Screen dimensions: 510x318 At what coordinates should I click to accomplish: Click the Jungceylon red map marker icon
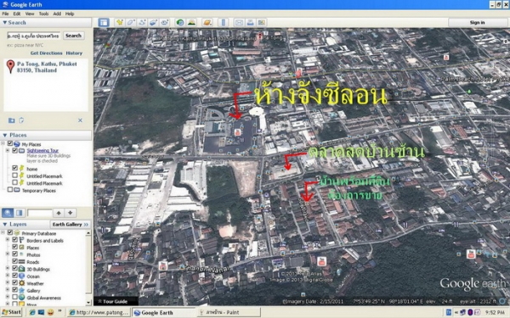(237, 132)
